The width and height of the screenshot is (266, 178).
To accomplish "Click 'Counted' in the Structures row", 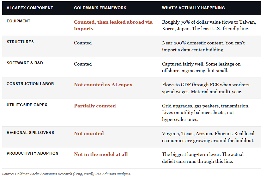I will (x=83, y=43).
